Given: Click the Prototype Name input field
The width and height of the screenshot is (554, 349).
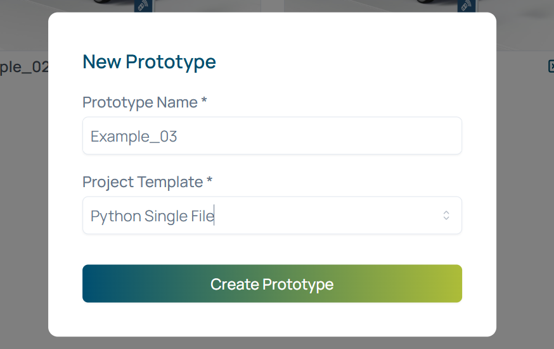Looking at the screenshot, I should (x=272, y=136).
